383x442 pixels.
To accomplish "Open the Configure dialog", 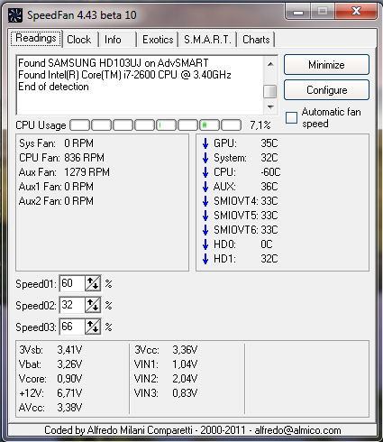I will point(326,90).
